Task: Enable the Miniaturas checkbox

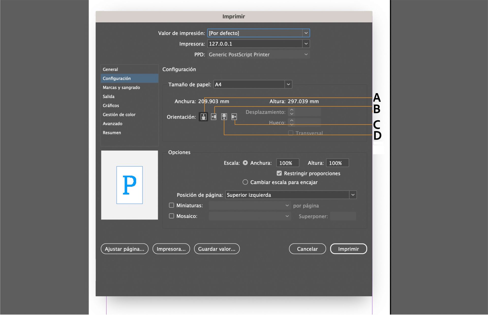Action: 171,205
